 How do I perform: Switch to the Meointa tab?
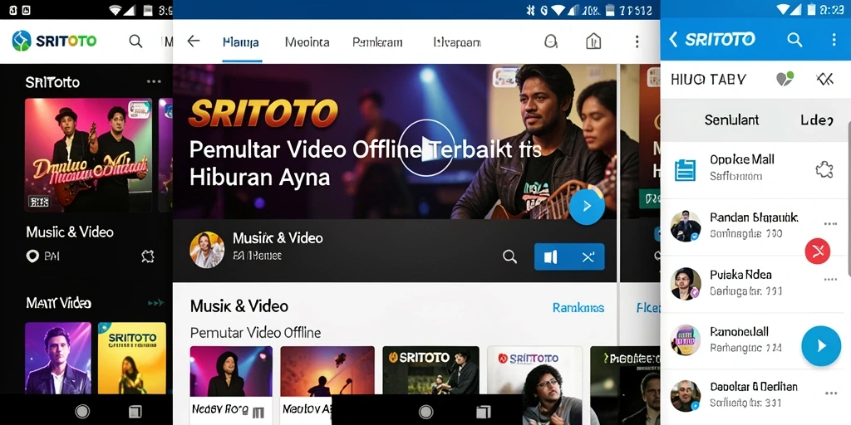coord(307,42)
